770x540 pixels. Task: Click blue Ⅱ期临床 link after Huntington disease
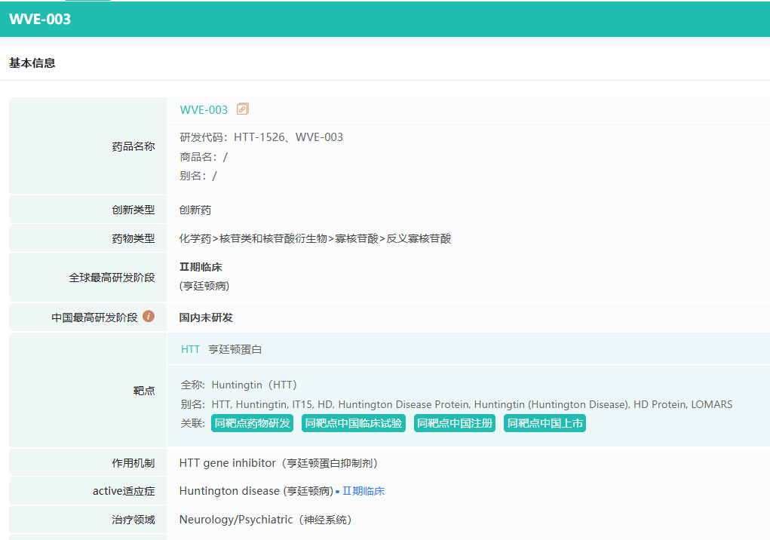[x=364, y=491]
